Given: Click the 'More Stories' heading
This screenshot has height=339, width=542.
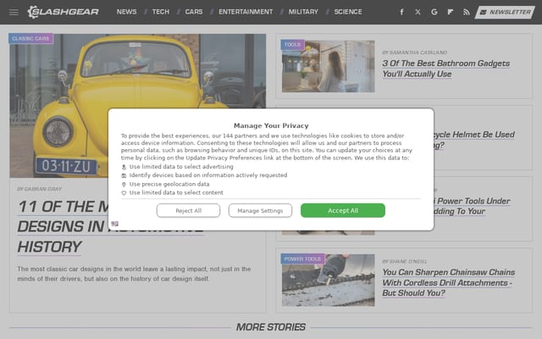Looking at the screenshot, I should click(x=271, y=327).
